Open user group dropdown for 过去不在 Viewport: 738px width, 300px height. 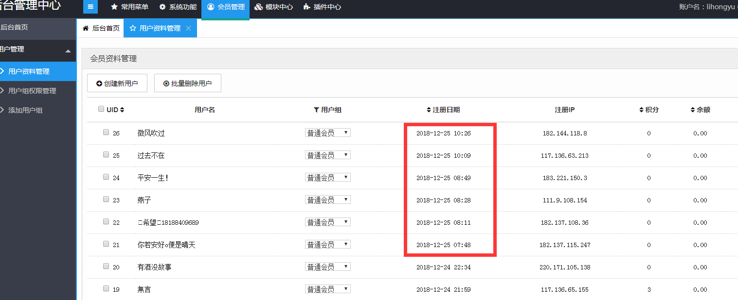point(327,155)
